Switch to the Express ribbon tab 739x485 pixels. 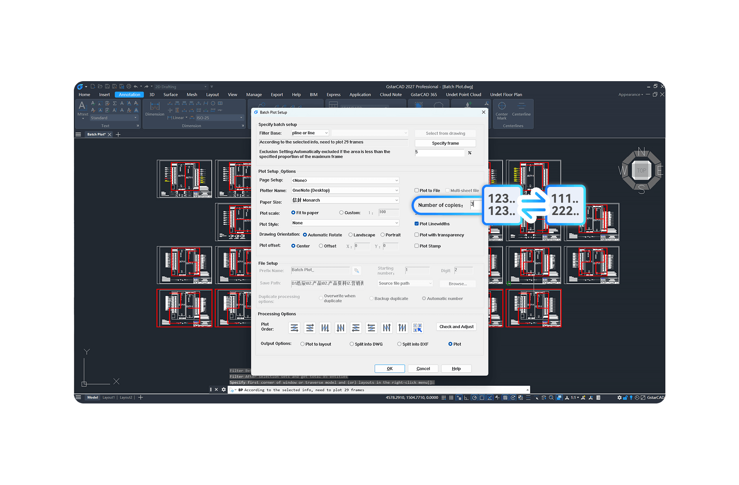pos(333,95)
